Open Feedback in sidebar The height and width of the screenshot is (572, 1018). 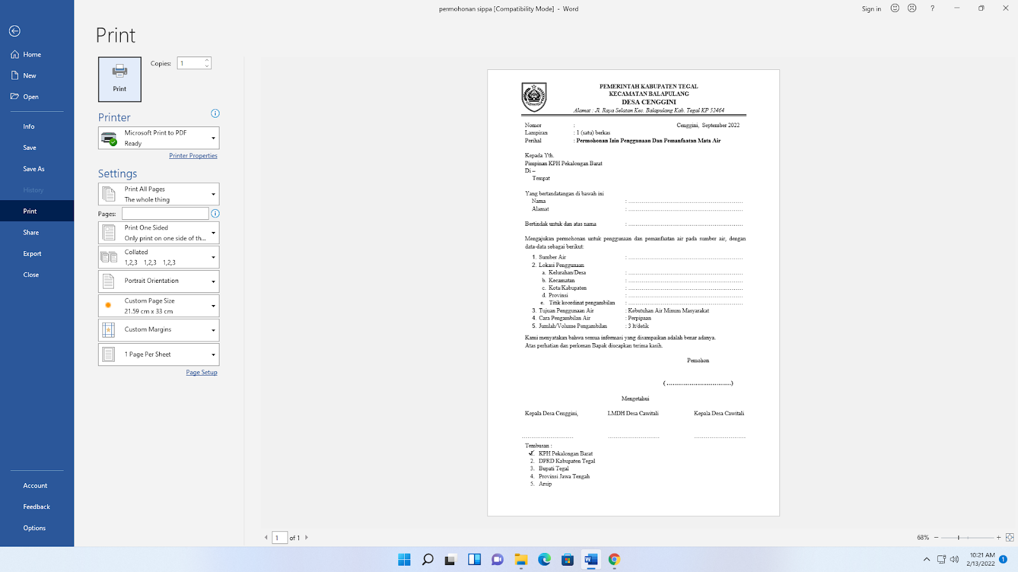click(37, 507)
